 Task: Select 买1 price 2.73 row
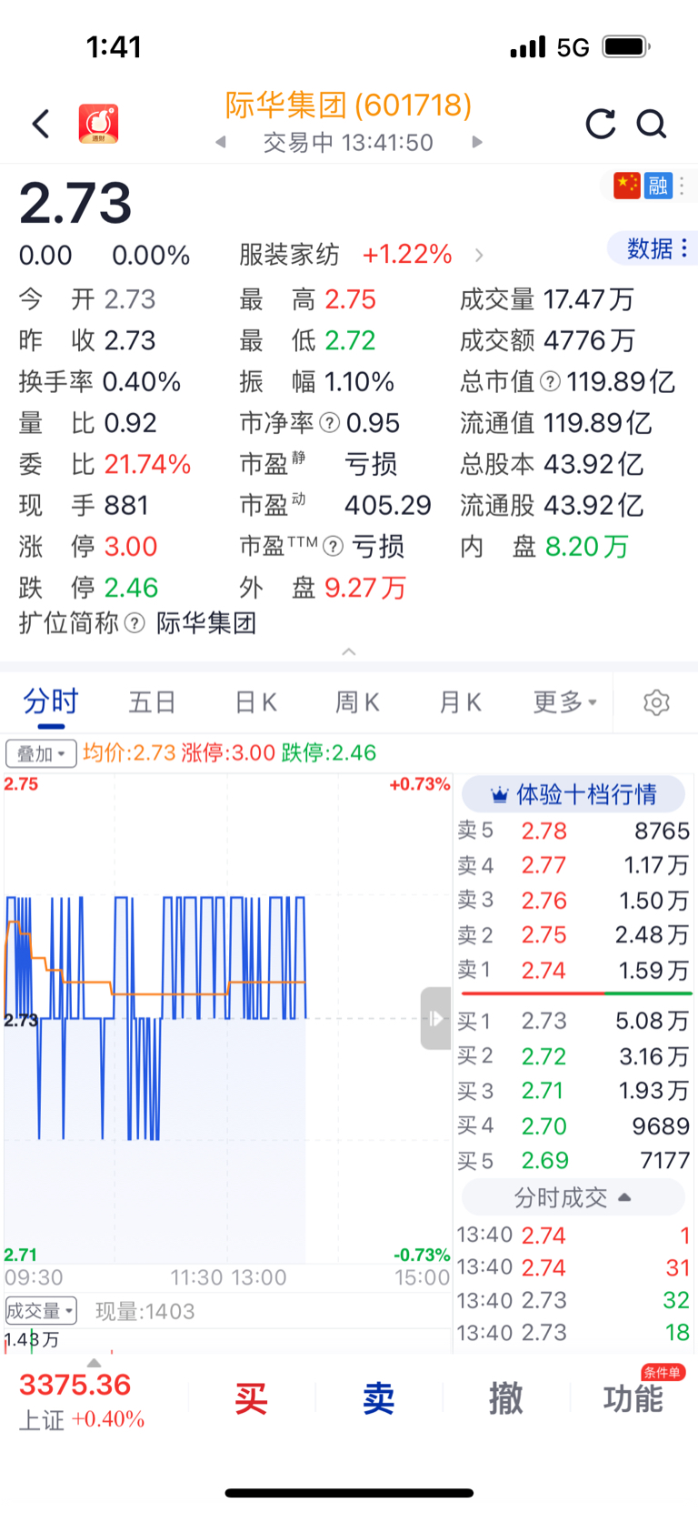coord(573,1021)
